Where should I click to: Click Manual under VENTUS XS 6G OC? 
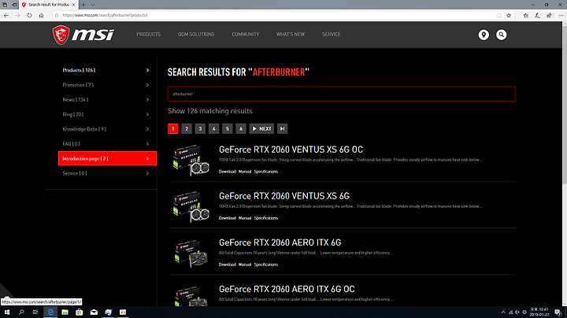[x=245, y=172]
